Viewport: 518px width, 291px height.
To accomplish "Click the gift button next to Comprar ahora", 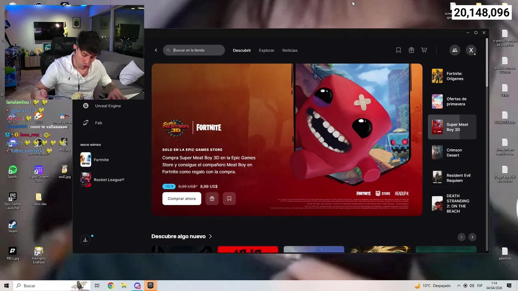I will click(x=212, y=198).
